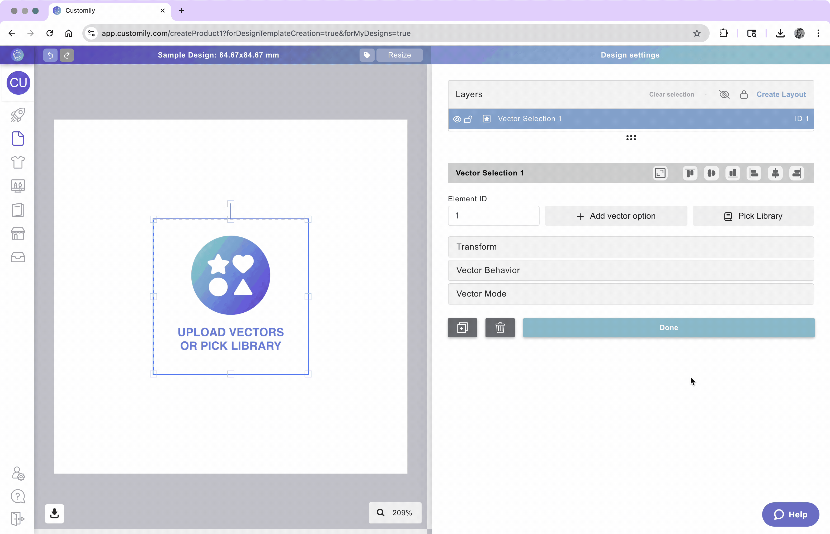This screenshot has width=830, height=534.
Task: Click the undo arrow button
Action: 50,55
